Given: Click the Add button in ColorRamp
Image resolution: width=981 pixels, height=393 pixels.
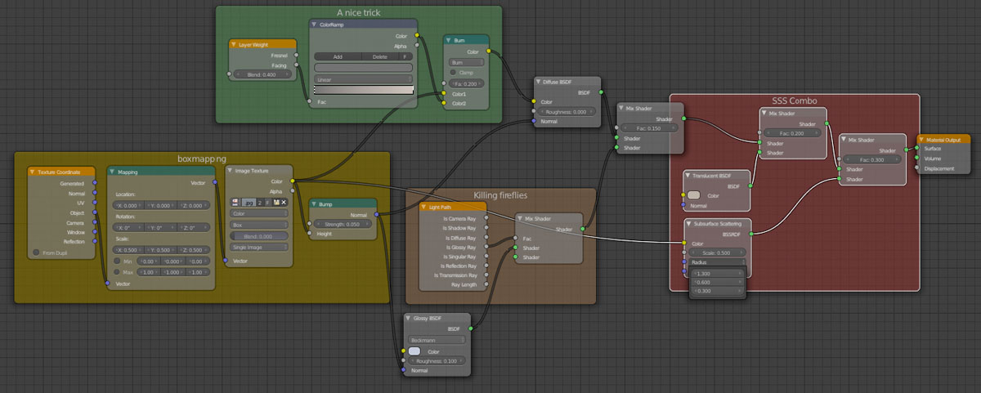Looking at the screenshot, I should 338,57.
